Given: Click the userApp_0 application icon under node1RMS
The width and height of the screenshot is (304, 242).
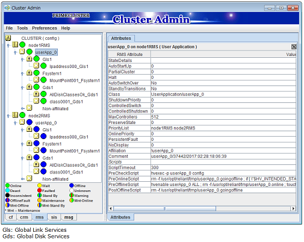Looking at the screenshot, I should tap(22, 52).
